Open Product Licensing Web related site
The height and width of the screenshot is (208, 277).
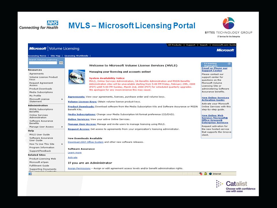pos(43,159)
